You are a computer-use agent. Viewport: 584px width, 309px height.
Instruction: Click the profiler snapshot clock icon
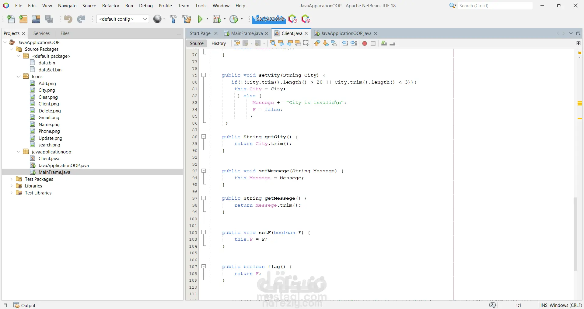click(x=292, y=19)
